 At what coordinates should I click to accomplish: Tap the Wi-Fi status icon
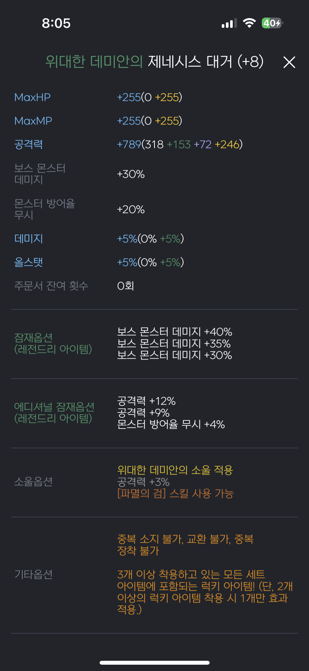(x=249, y=23)
